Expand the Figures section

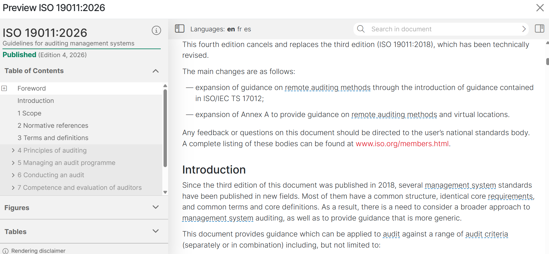point(156,207)
